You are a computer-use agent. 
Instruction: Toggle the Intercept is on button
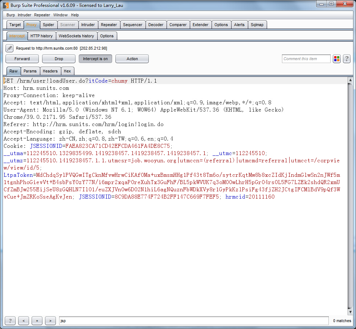95,59
